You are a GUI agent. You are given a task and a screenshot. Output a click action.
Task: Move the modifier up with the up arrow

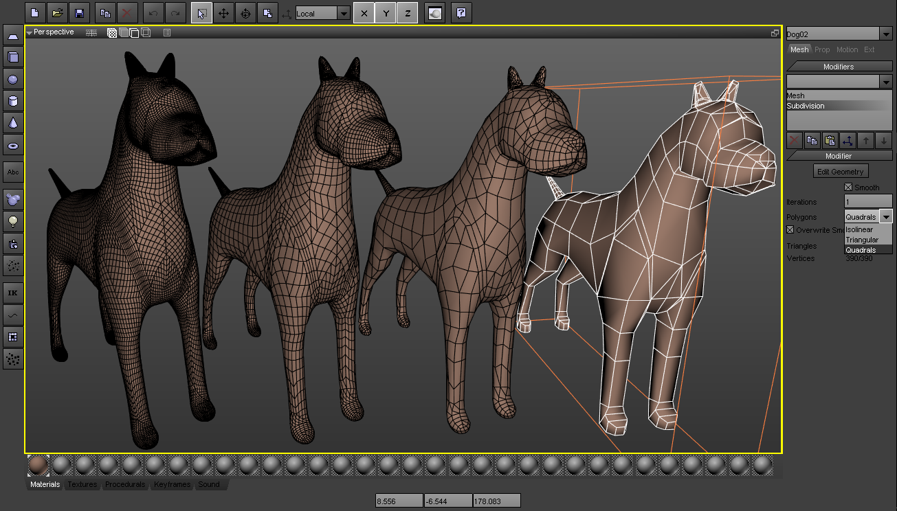pyautogui.click(x=866, y=140)
